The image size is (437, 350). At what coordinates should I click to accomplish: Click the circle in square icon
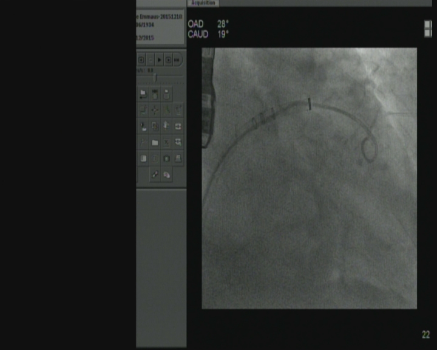click(x=155, y=159)
